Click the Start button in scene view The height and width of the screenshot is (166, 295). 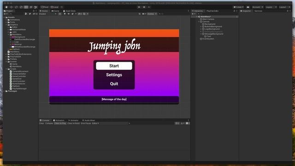(114, 66)
